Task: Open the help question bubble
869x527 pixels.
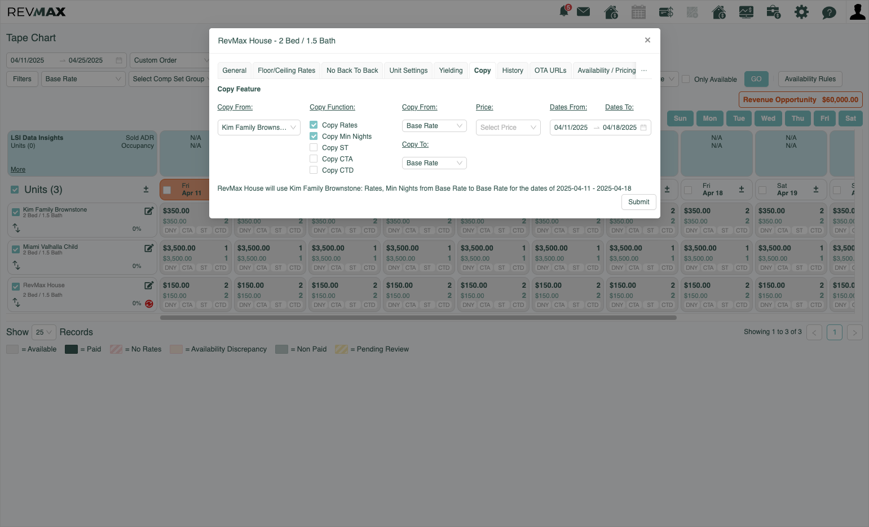Action: click(829, 12)
